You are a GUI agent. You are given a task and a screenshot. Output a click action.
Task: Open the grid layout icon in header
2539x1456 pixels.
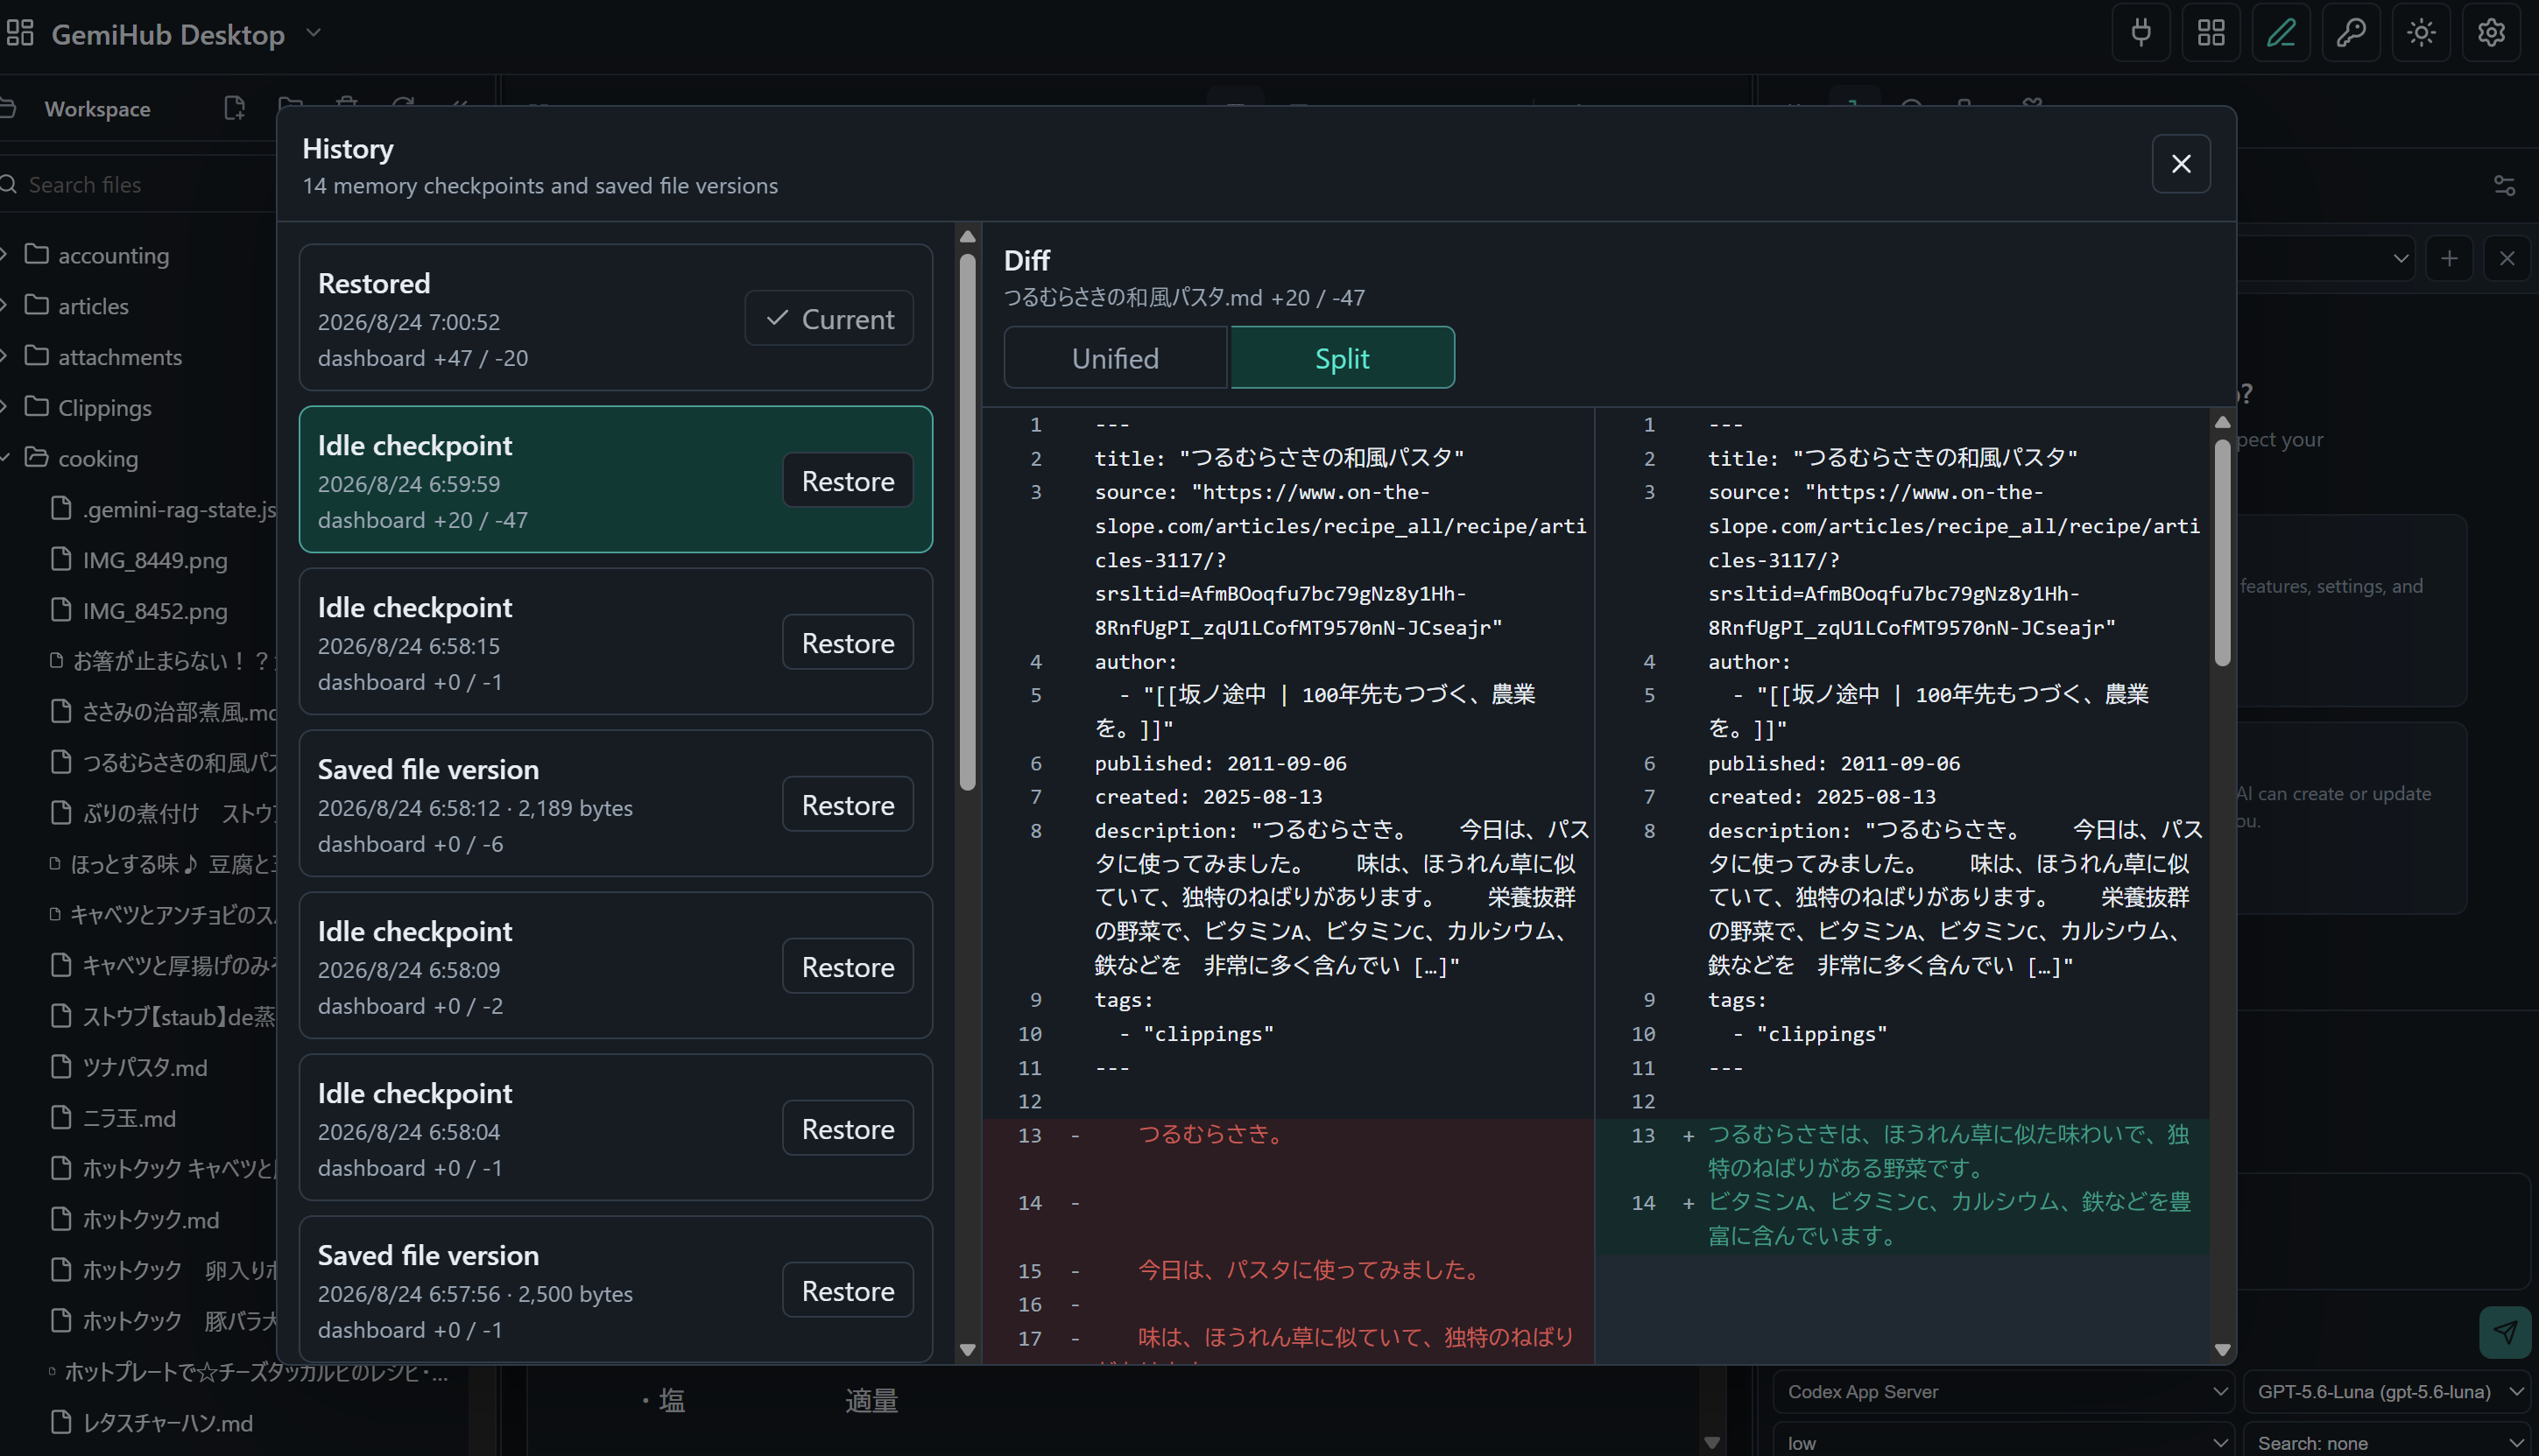[2211, 33]
